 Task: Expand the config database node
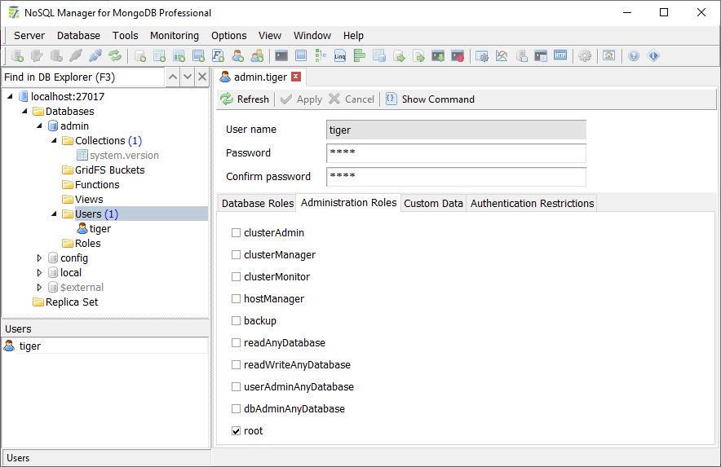tap(39, 258)
